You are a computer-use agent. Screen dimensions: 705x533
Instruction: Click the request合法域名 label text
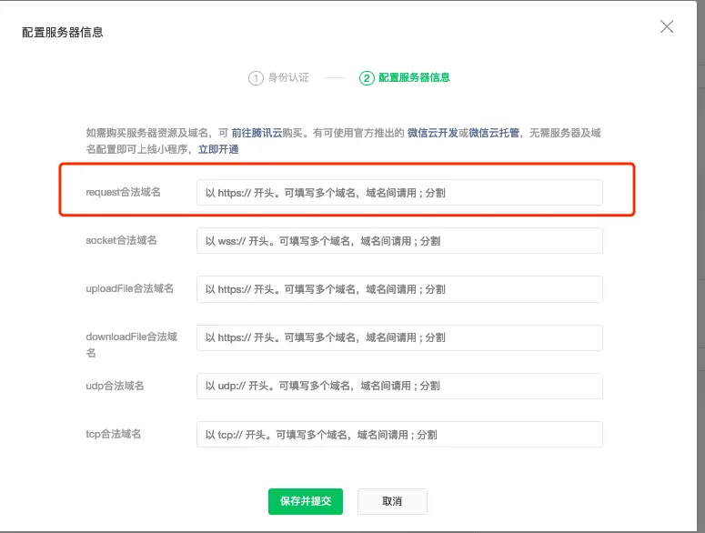pos(123,192)
